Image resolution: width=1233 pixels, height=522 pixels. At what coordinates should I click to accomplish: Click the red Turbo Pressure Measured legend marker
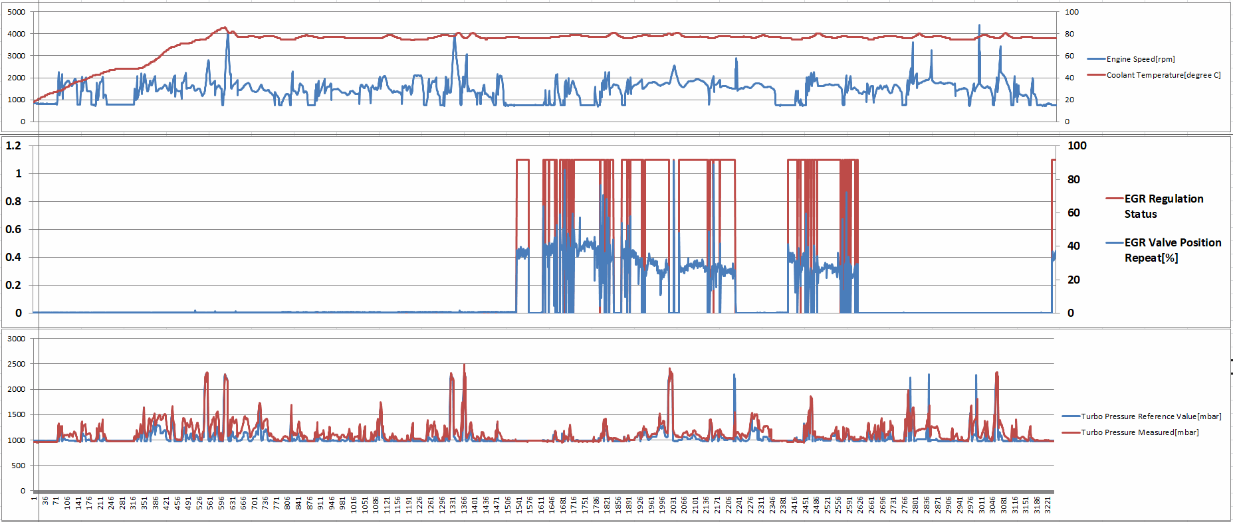pos(1071,432)
